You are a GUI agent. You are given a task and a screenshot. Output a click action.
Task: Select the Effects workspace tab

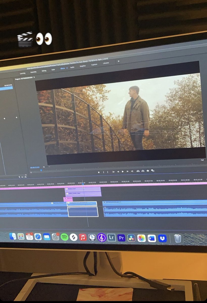point(63,68)
